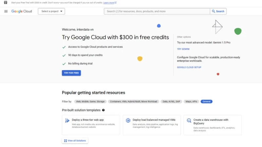
Task: Click 'Try our most advanced model: Gemini 1.5 Pro'
Action: click(x=204, y=42)
